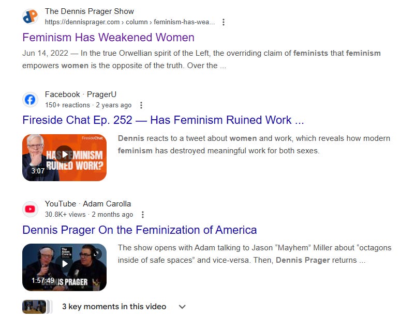Play the Has Feminism Ruined Work video
This screenshot has height=320, width=400.
[65, 154]
